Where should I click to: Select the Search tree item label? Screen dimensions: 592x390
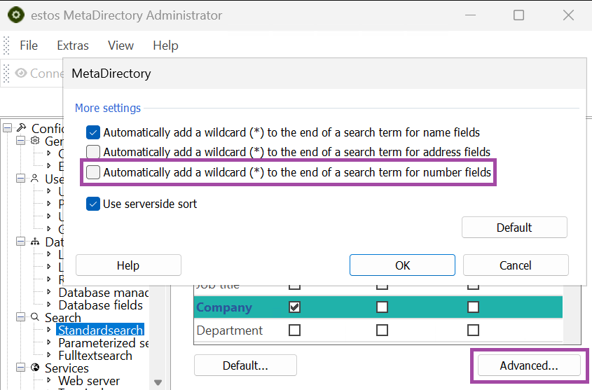(63, 318)
